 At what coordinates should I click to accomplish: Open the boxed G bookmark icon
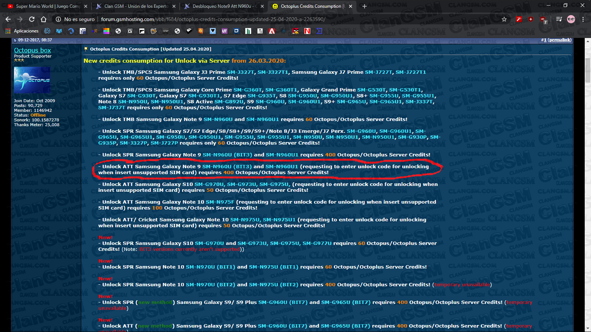(130, 31)
